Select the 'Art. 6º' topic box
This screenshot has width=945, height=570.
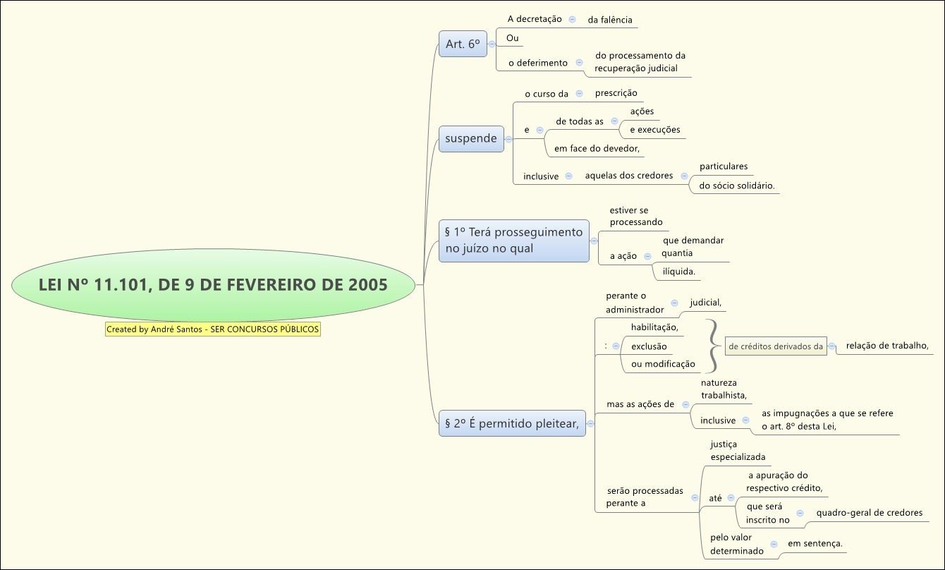(463, 44)
